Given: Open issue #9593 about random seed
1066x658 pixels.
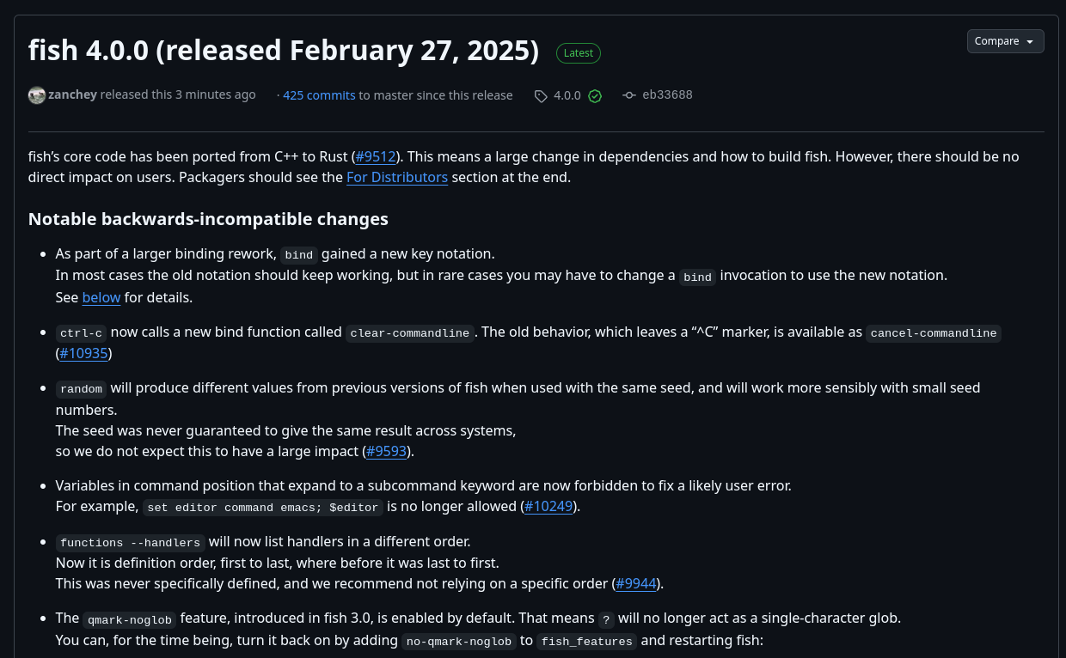Looking at the screenshot, I should [387, 451].
